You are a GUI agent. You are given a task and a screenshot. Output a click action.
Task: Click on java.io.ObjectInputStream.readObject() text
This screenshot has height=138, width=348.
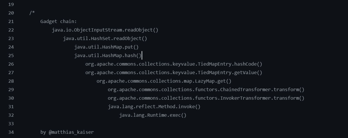coord(105,30)
